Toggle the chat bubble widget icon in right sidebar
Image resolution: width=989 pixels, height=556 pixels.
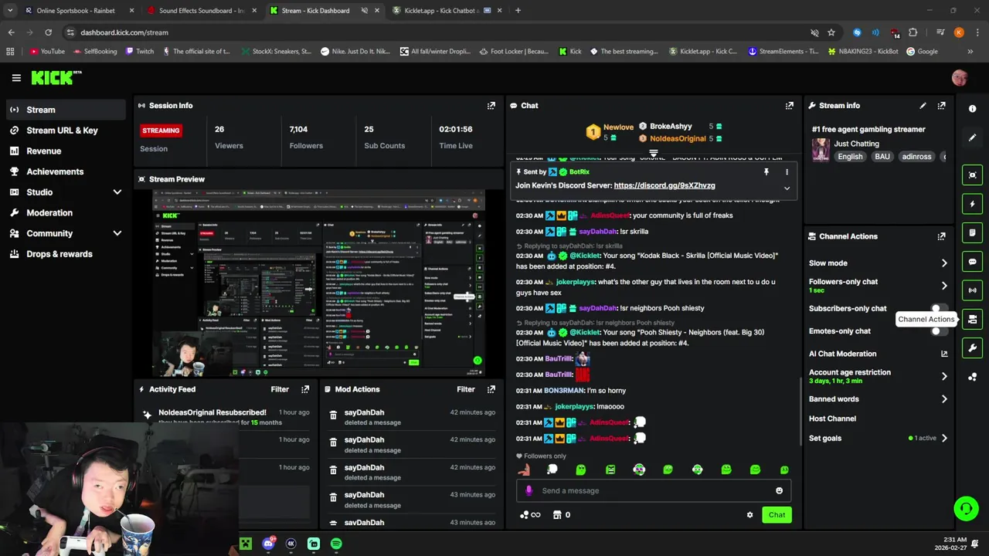coord(973,262)
